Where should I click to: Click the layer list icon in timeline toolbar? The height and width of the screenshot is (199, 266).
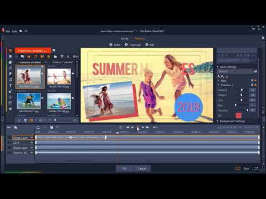[x=38, y=127]
